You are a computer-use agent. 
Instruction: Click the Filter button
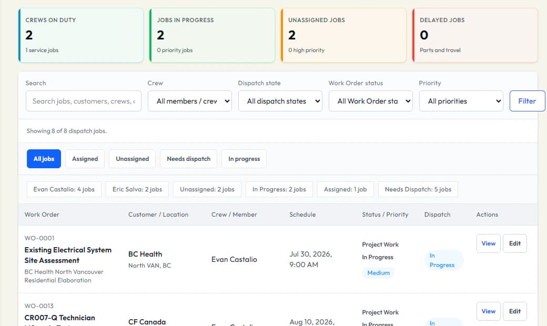[x=527, y=101]
